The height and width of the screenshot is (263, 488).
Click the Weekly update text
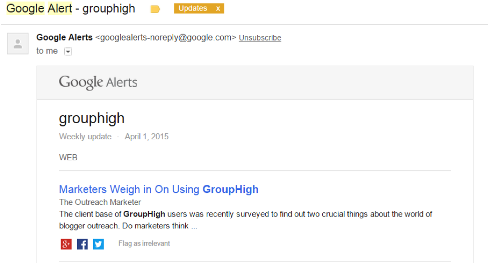[85, 136]
